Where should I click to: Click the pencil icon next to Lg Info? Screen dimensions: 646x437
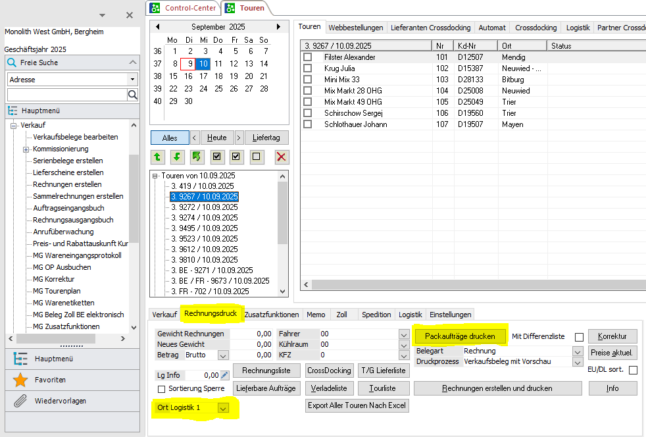(x=225, y=375)
